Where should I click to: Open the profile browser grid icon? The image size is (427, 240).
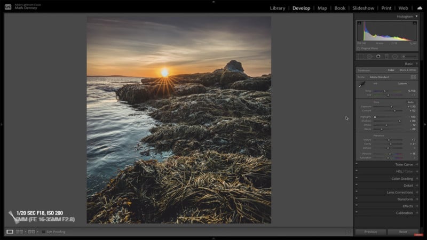413,77
